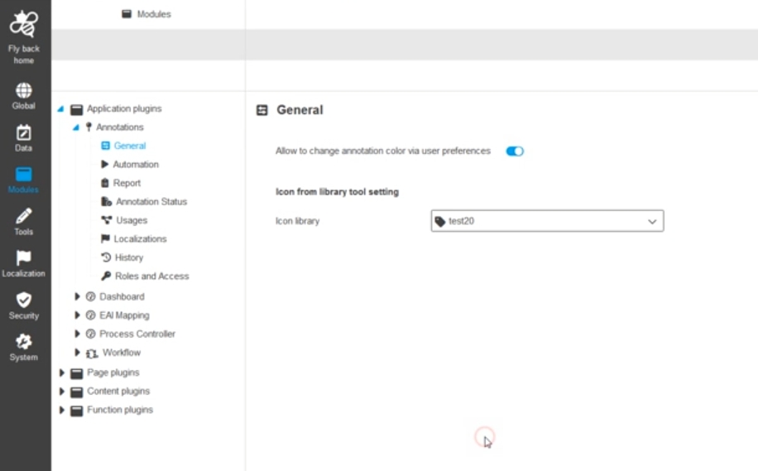This screenshot has height=471, width=758.
Task: Click the Fly back home bee icon
Action: click(24, 25)
